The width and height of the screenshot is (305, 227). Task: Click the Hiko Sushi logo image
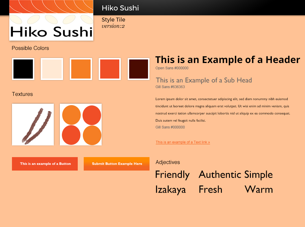51,20
